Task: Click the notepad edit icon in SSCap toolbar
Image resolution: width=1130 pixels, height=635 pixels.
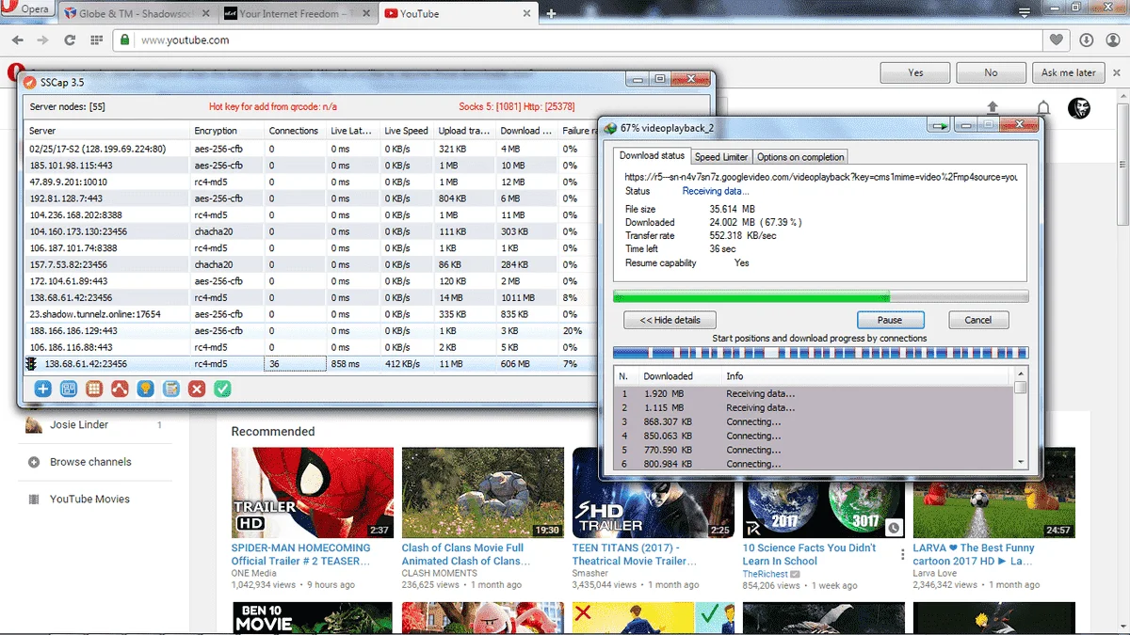Action: pos(170,389)
